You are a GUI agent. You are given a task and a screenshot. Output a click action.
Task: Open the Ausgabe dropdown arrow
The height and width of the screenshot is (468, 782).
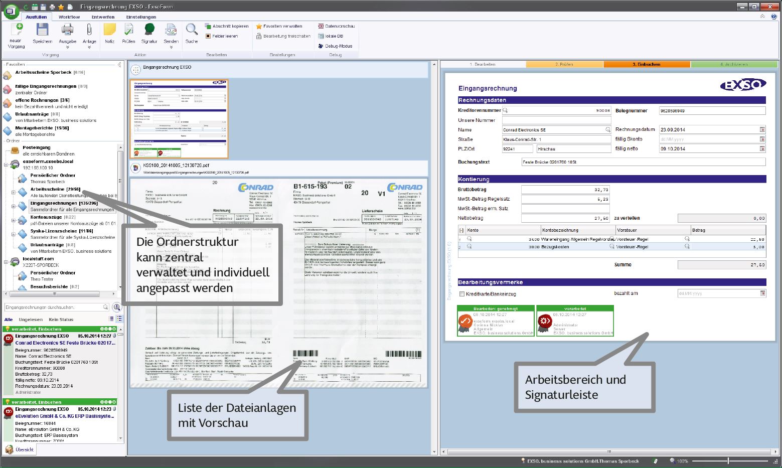point(67,48)
